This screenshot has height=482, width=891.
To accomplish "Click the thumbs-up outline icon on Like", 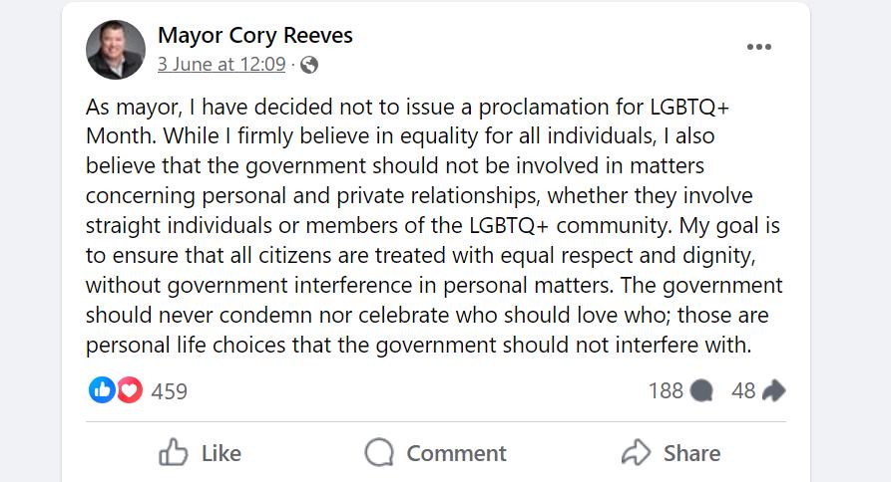I will coord(173,452).
